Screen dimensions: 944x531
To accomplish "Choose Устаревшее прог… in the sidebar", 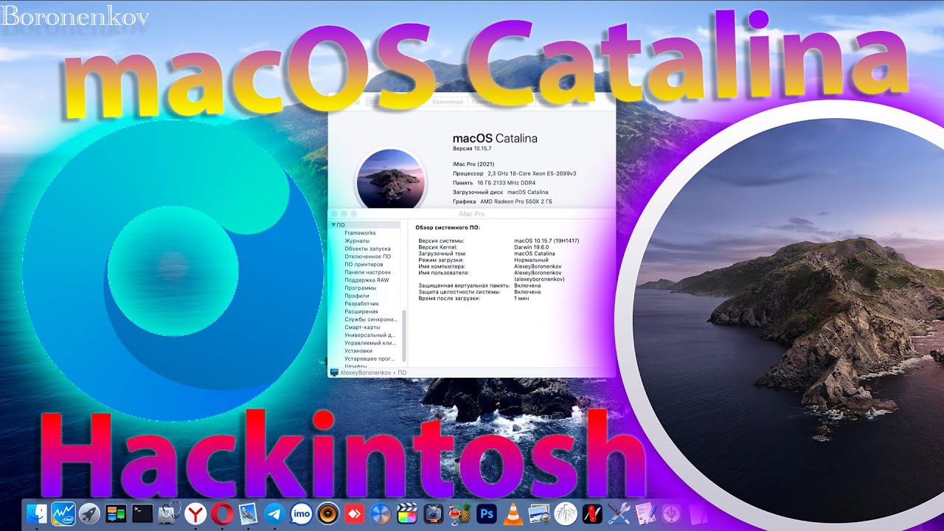I will coord(370,359).
